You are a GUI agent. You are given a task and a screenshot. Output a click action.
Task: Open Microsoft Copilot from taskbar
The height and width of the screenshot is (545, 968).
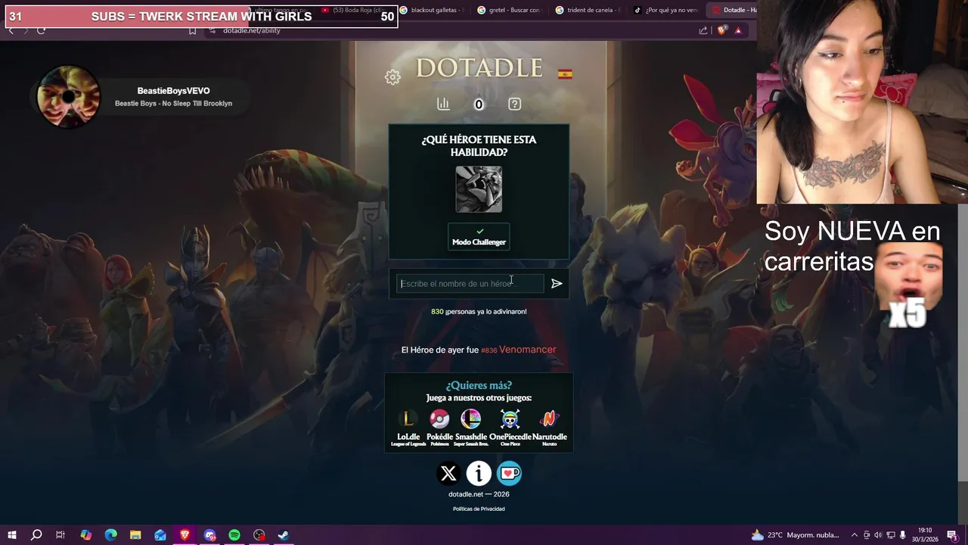pos(85,535)
